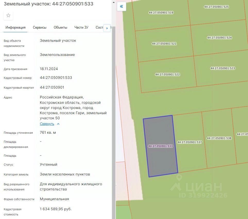
Task: Click the parcel type value Землепользование
Action: click(x=57, y=55)
